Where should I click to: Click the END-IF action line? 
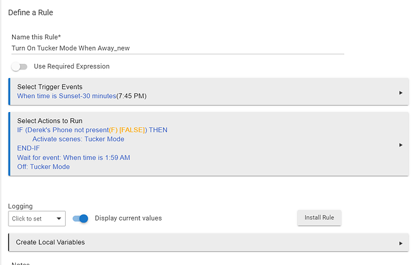coord(29,148)
